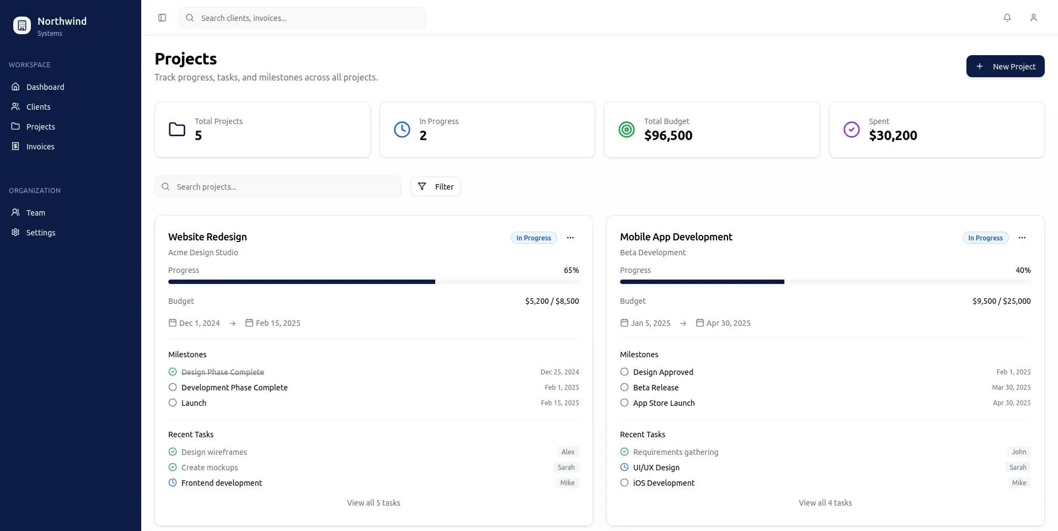Collapse the sidebar with the panel toggle icon
This screenshot has width=1058, height=531.
coord(162,18)
